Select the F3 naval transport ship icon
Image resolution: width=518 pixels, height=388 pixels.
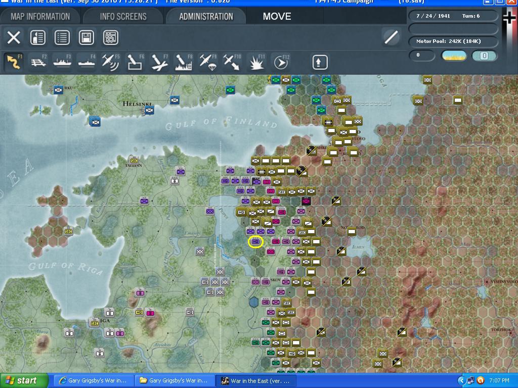tap(62, 62)
